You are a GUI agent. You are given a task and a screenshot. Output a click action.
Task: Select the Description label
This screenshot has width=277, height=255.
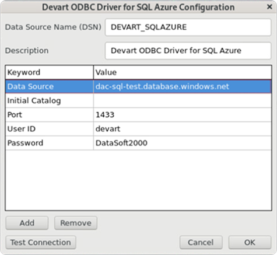[x=27, y=51]
